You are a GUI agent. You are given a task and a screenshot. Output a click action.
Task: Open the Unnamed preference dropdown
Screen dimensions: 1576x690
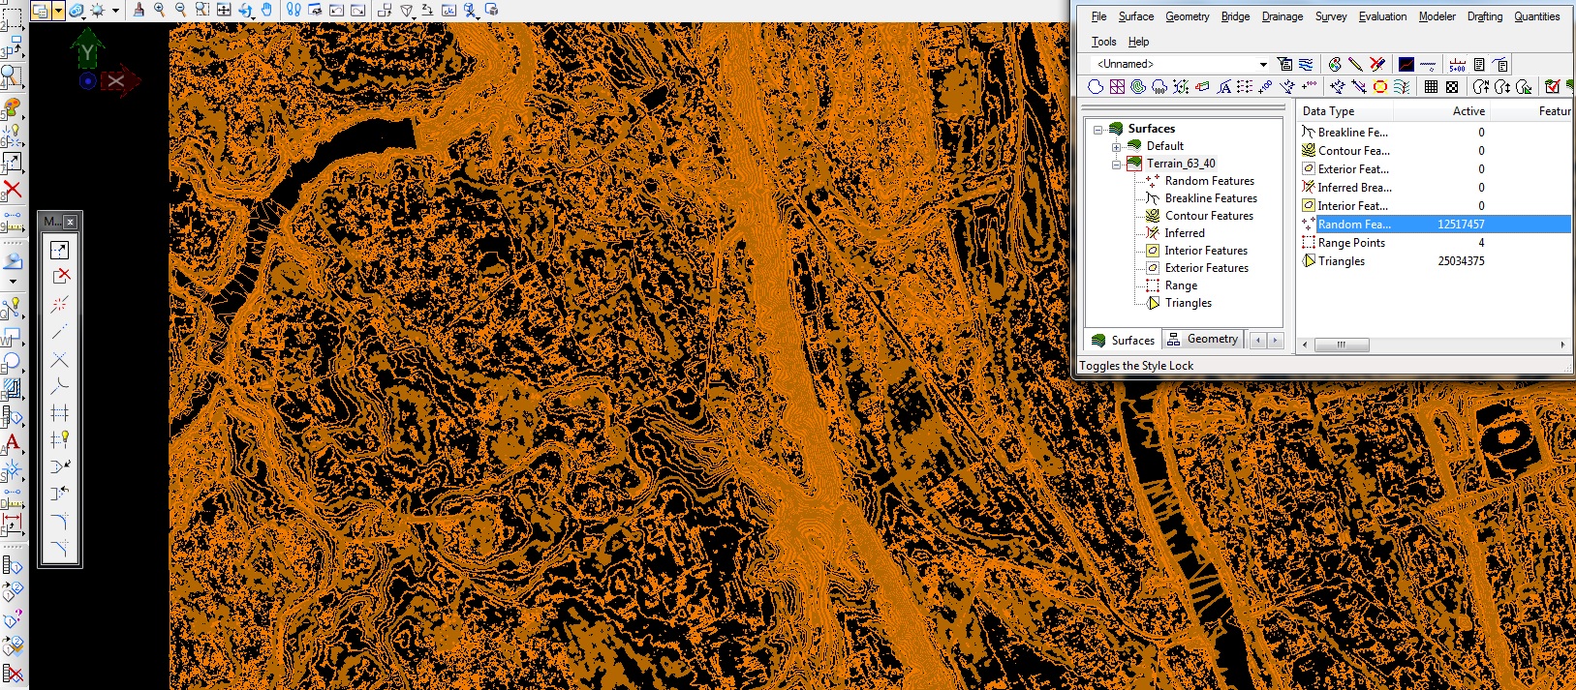click(1263, 64)
